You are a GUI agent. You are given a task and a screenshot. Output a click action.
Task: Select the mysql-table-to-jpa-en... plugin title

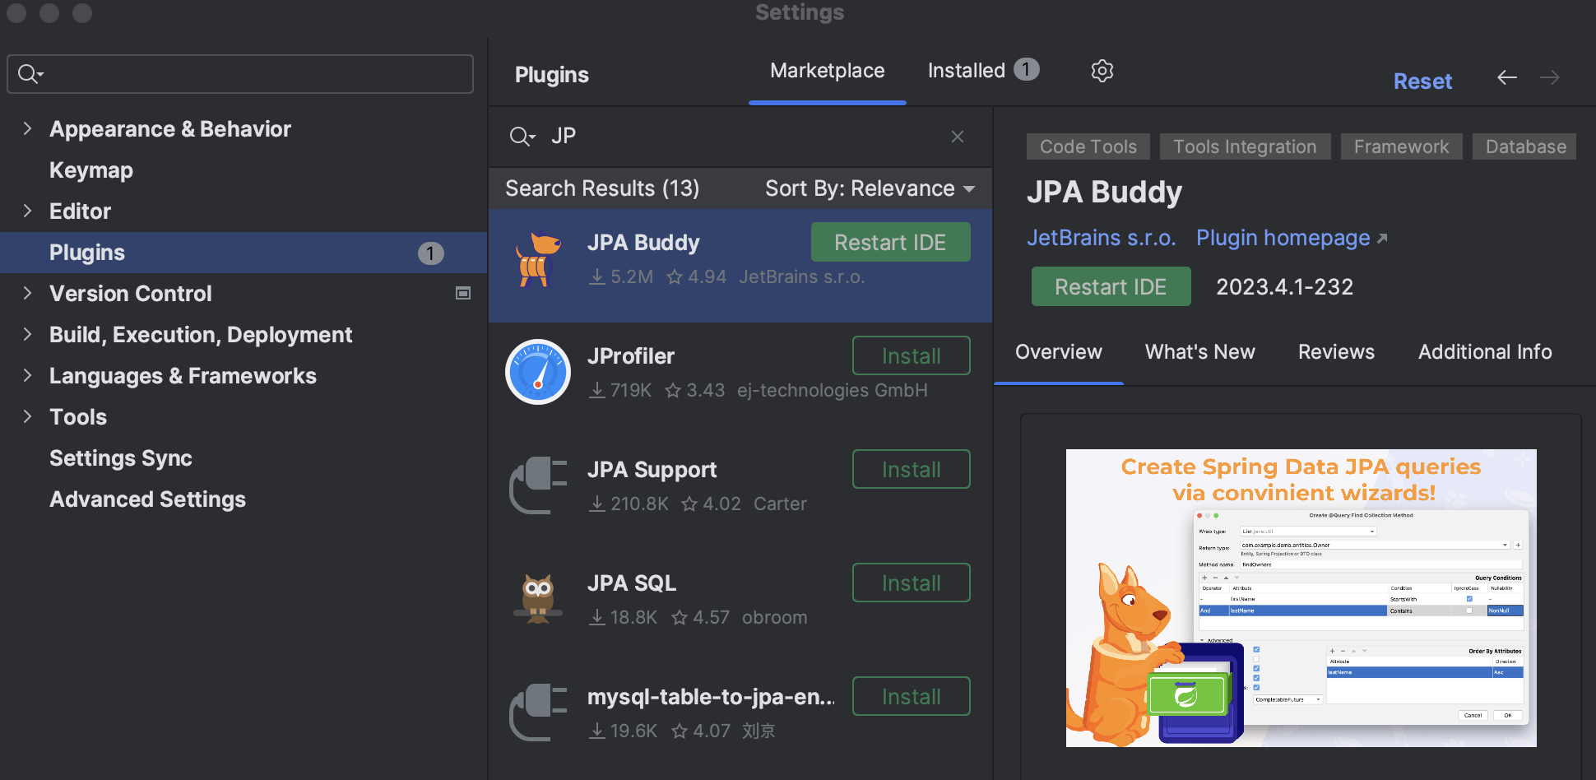pyautogui.click(x=712, y=697)
